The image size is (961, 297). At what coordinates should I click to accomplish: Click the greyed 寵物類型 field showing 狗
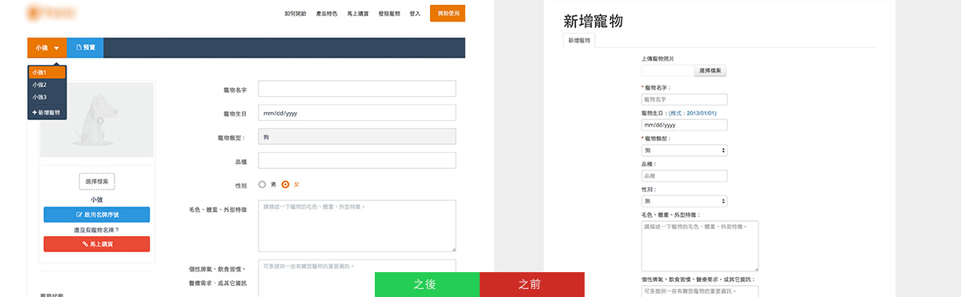click(357, 137)
